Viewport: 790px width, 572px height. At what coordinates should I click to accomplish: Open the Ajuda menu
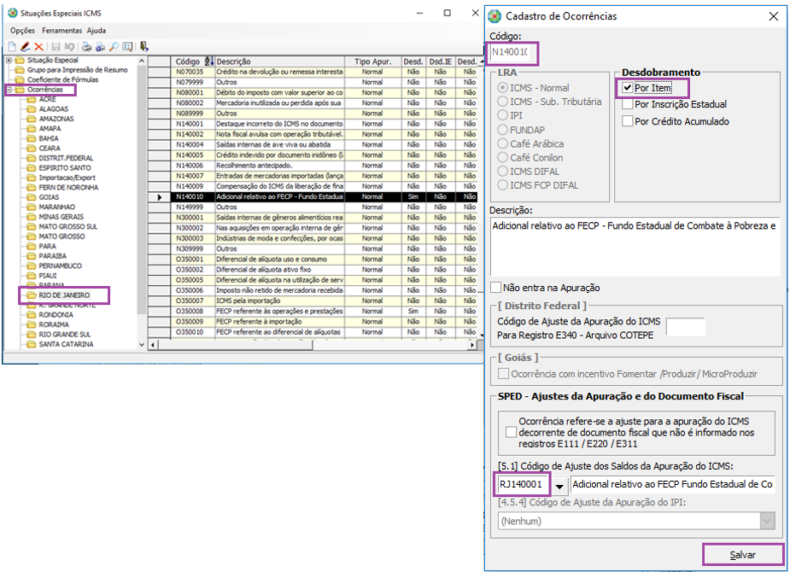tap(97, 31)
